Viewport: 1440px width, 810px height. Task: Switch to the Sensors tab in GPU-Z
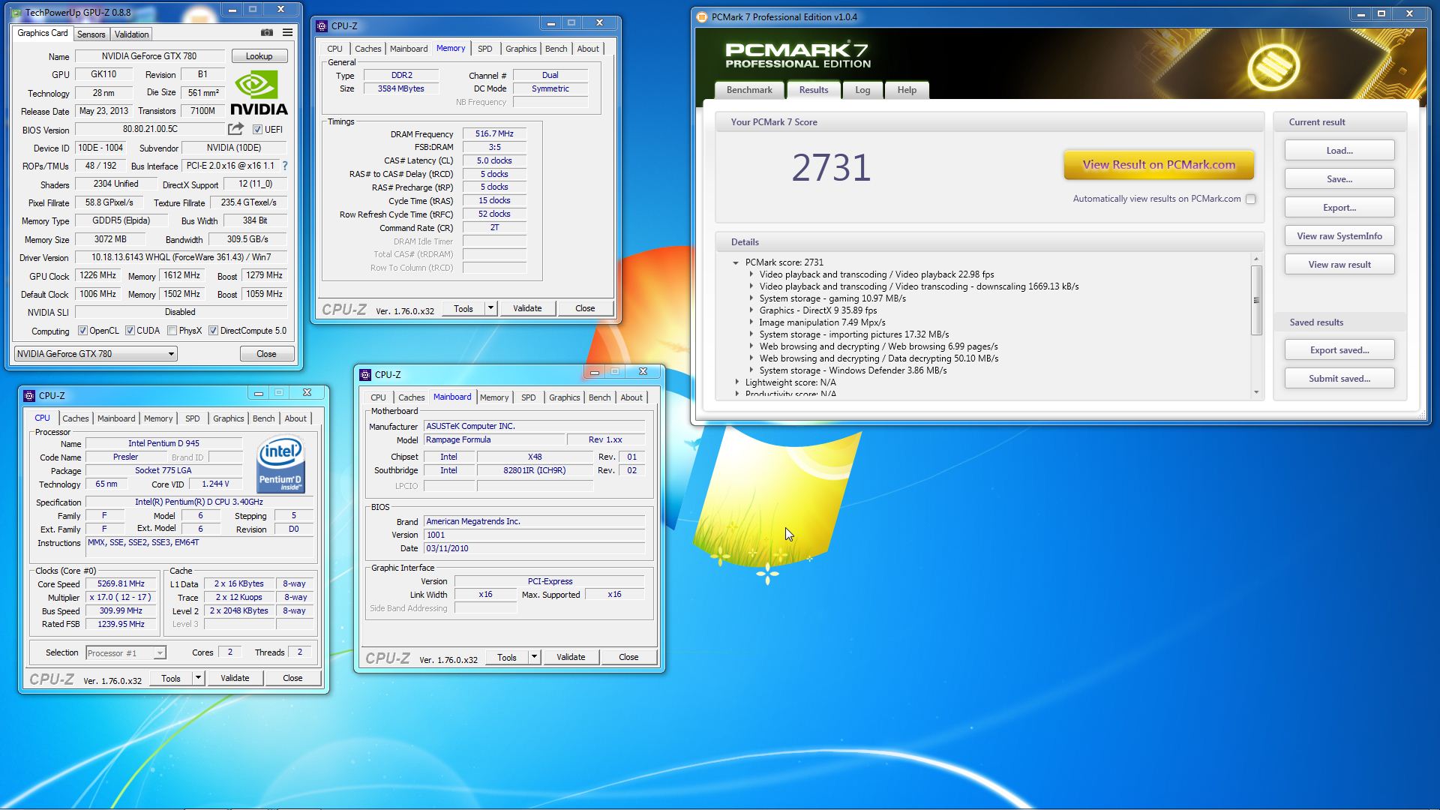(91, 34)
